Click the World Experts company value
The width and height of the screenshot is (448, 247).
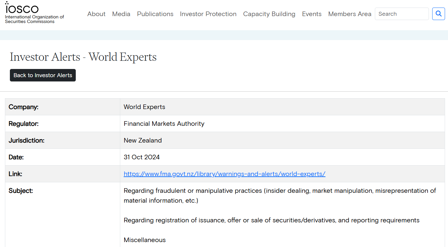144,107
